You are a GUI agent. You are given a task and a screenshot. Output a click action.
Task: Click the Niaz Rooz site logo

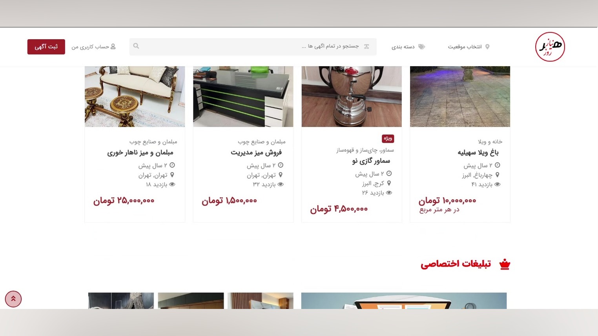coord(550,47)
